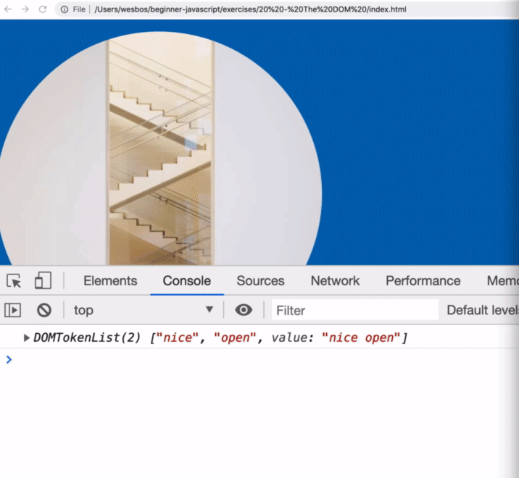Expand the DOMTokenList(2) entry
519x478 pixels.
pyautogui.click(x=28, y=337)
